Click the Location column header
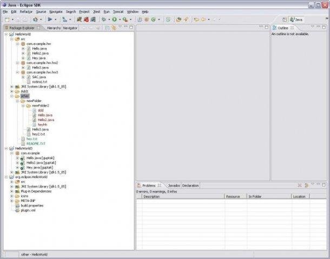330x259 pixels. (x=301, y=196)
